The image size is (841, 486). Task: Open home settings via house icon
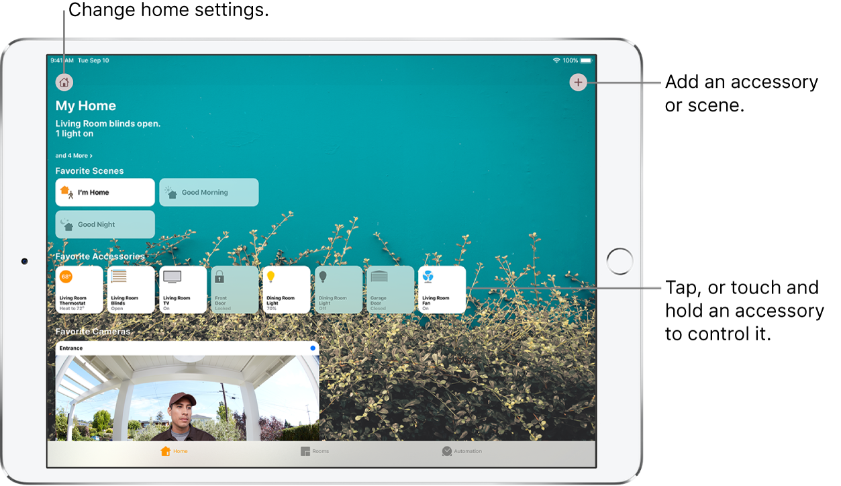coord(64,83)
